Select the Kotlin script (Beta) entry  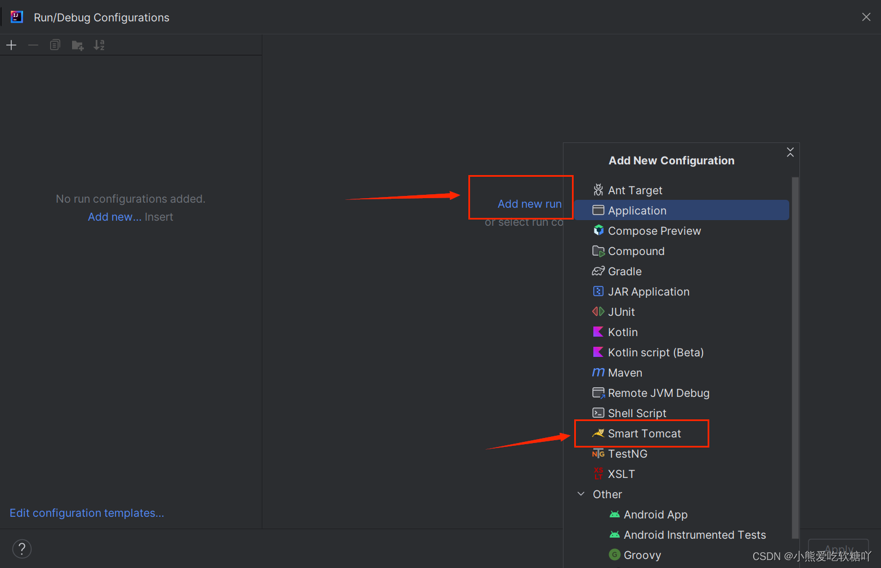(x=682, y=352)
